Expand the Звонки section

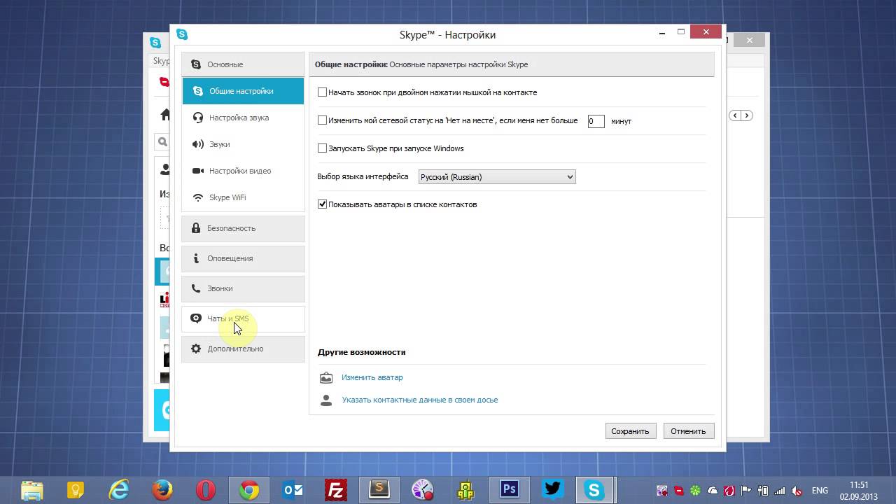243,288
